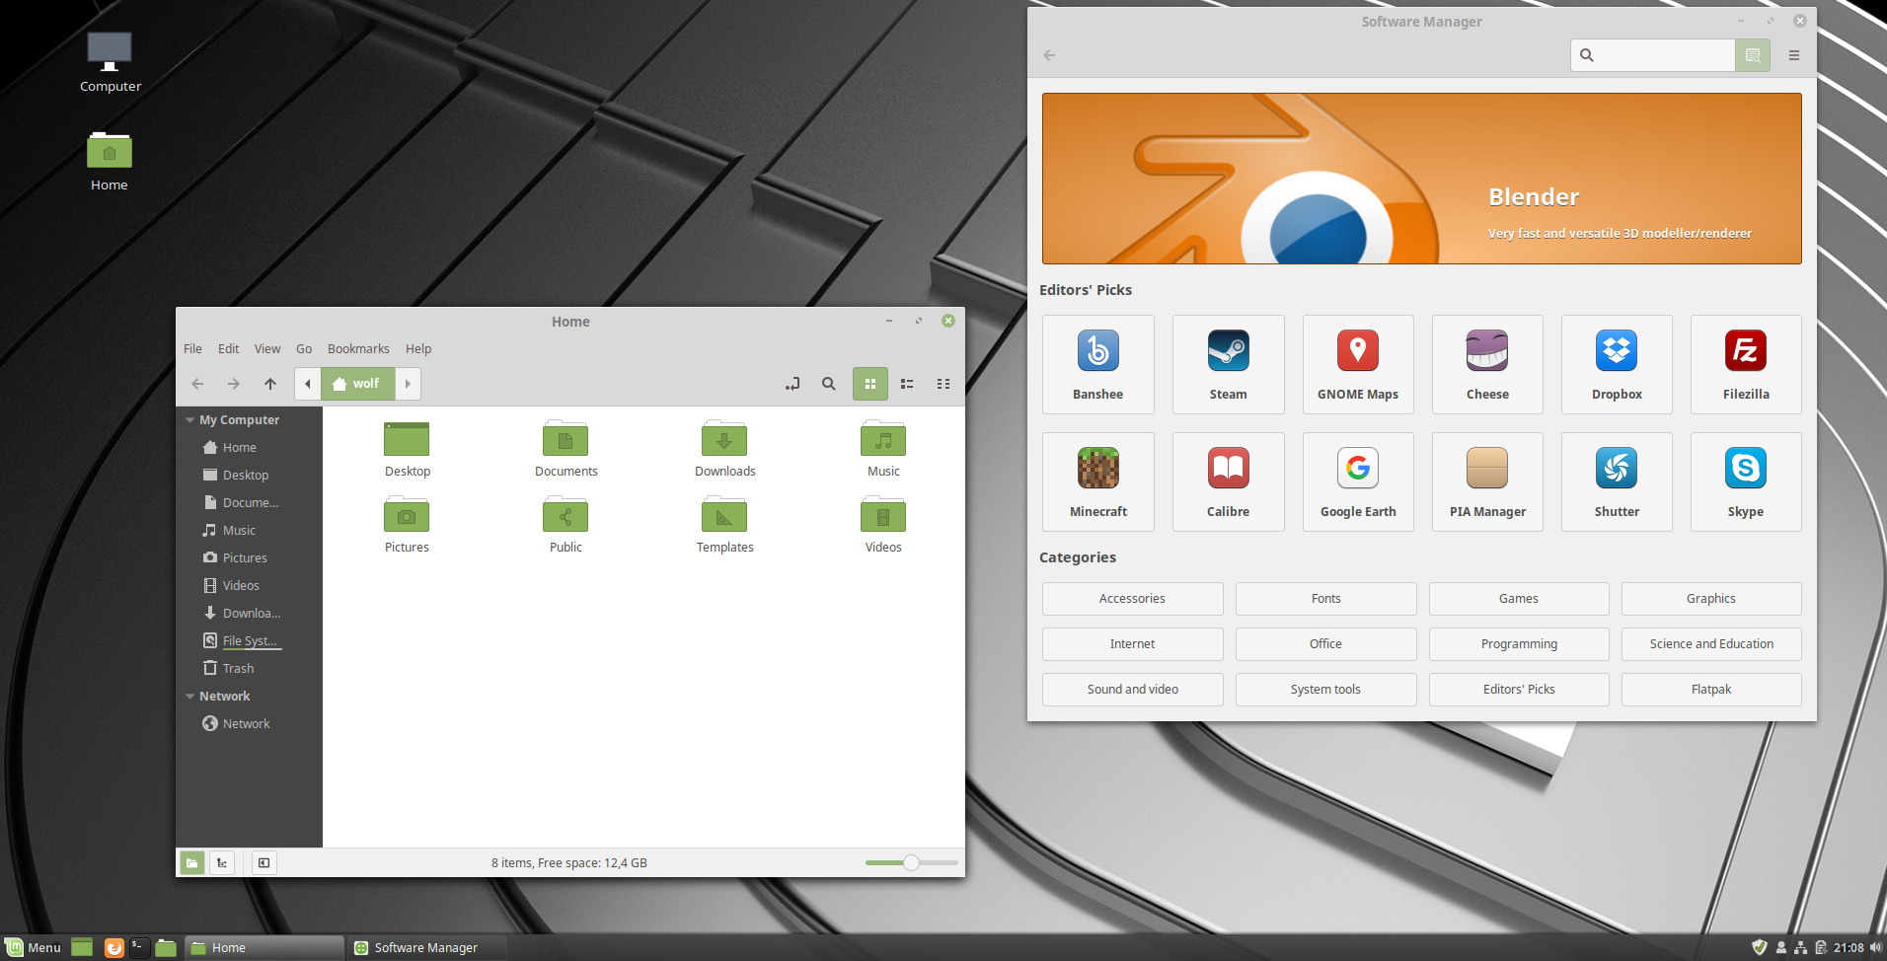Open the Office category

point(1325,644)
